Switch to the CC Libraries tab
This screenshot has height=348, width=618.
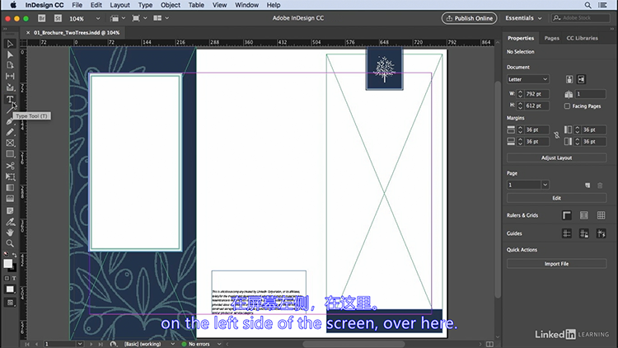pos(582,38)
